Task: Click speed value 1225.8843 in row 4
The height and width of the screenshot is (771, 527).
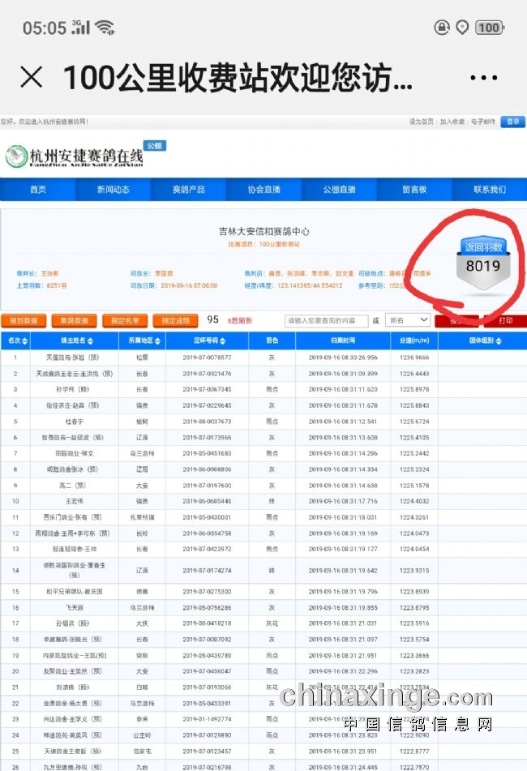Action: 414,405
